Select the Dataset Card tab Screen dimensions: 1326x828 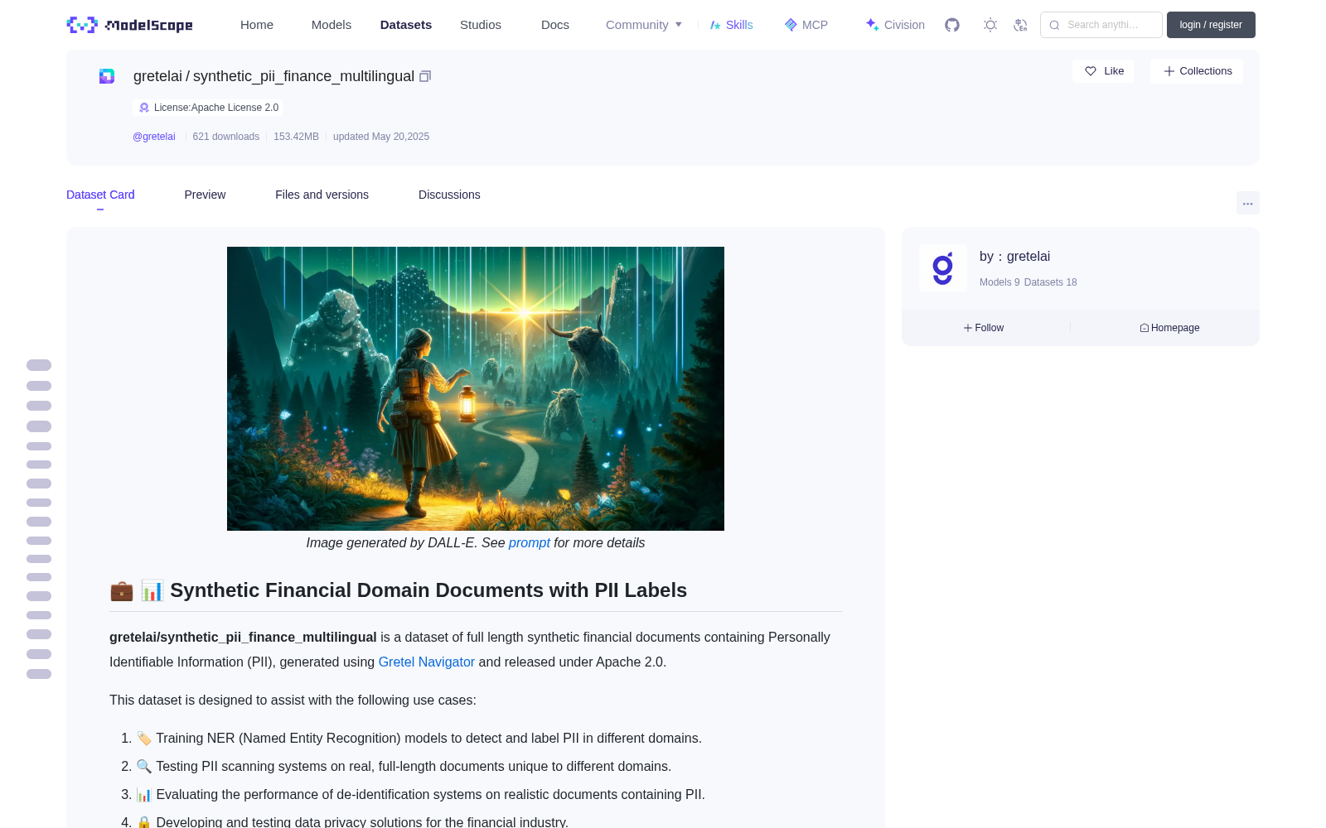(100, 195)
